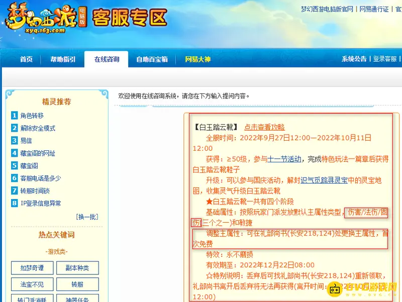Click the ★白玉踏云靴一共有四个阶段 line
The width and height of the screenshot is (402, 302).
point(250,202)
